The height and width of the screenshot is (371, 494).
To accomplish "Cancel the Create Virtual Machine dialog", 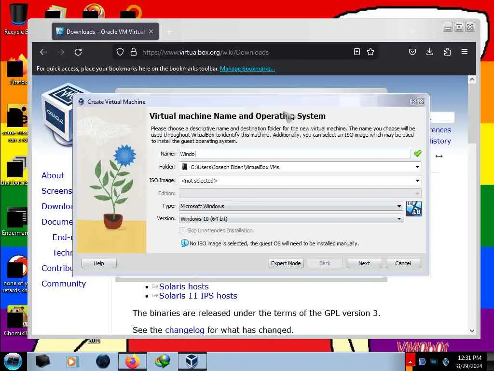I will (403, 263).
